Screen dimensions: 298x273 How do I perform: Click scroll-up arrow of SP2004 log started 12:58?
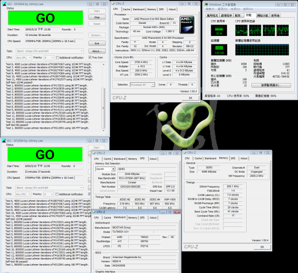pos(103,64)
